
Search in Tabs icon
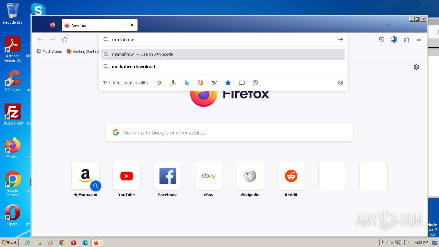click(242, 83)
